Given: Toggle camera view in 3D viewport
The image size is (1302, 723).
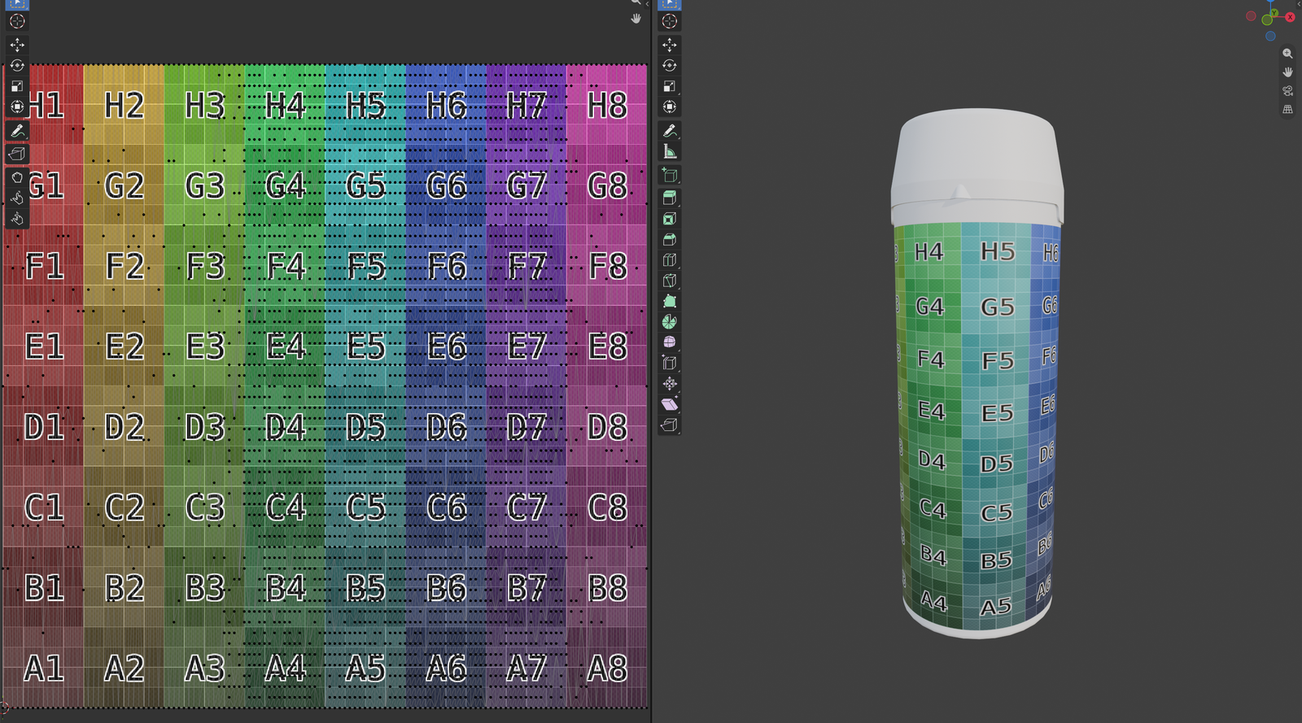Looking at the screenshot, I should (x=1287, y=91).
